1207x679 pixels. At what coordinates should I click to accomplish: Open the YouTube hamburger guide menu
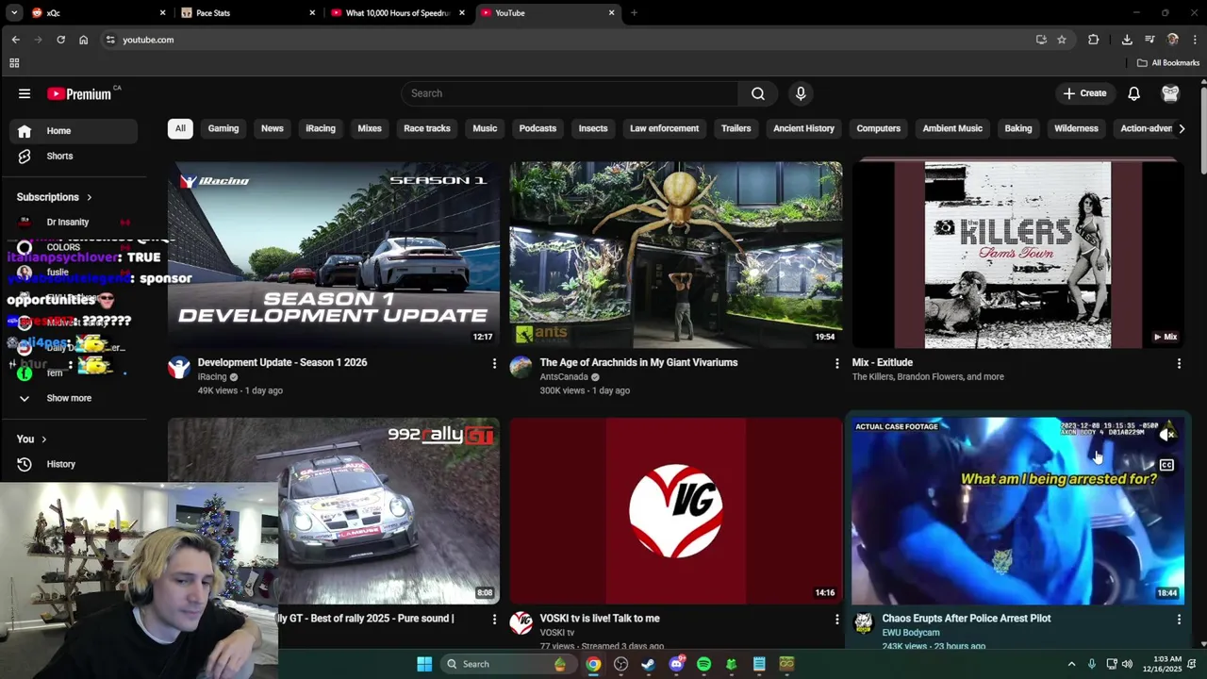click(25, 93)
